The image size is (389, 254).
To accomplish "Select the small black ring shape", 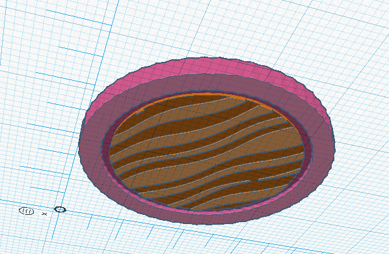I will click(60, 210).
